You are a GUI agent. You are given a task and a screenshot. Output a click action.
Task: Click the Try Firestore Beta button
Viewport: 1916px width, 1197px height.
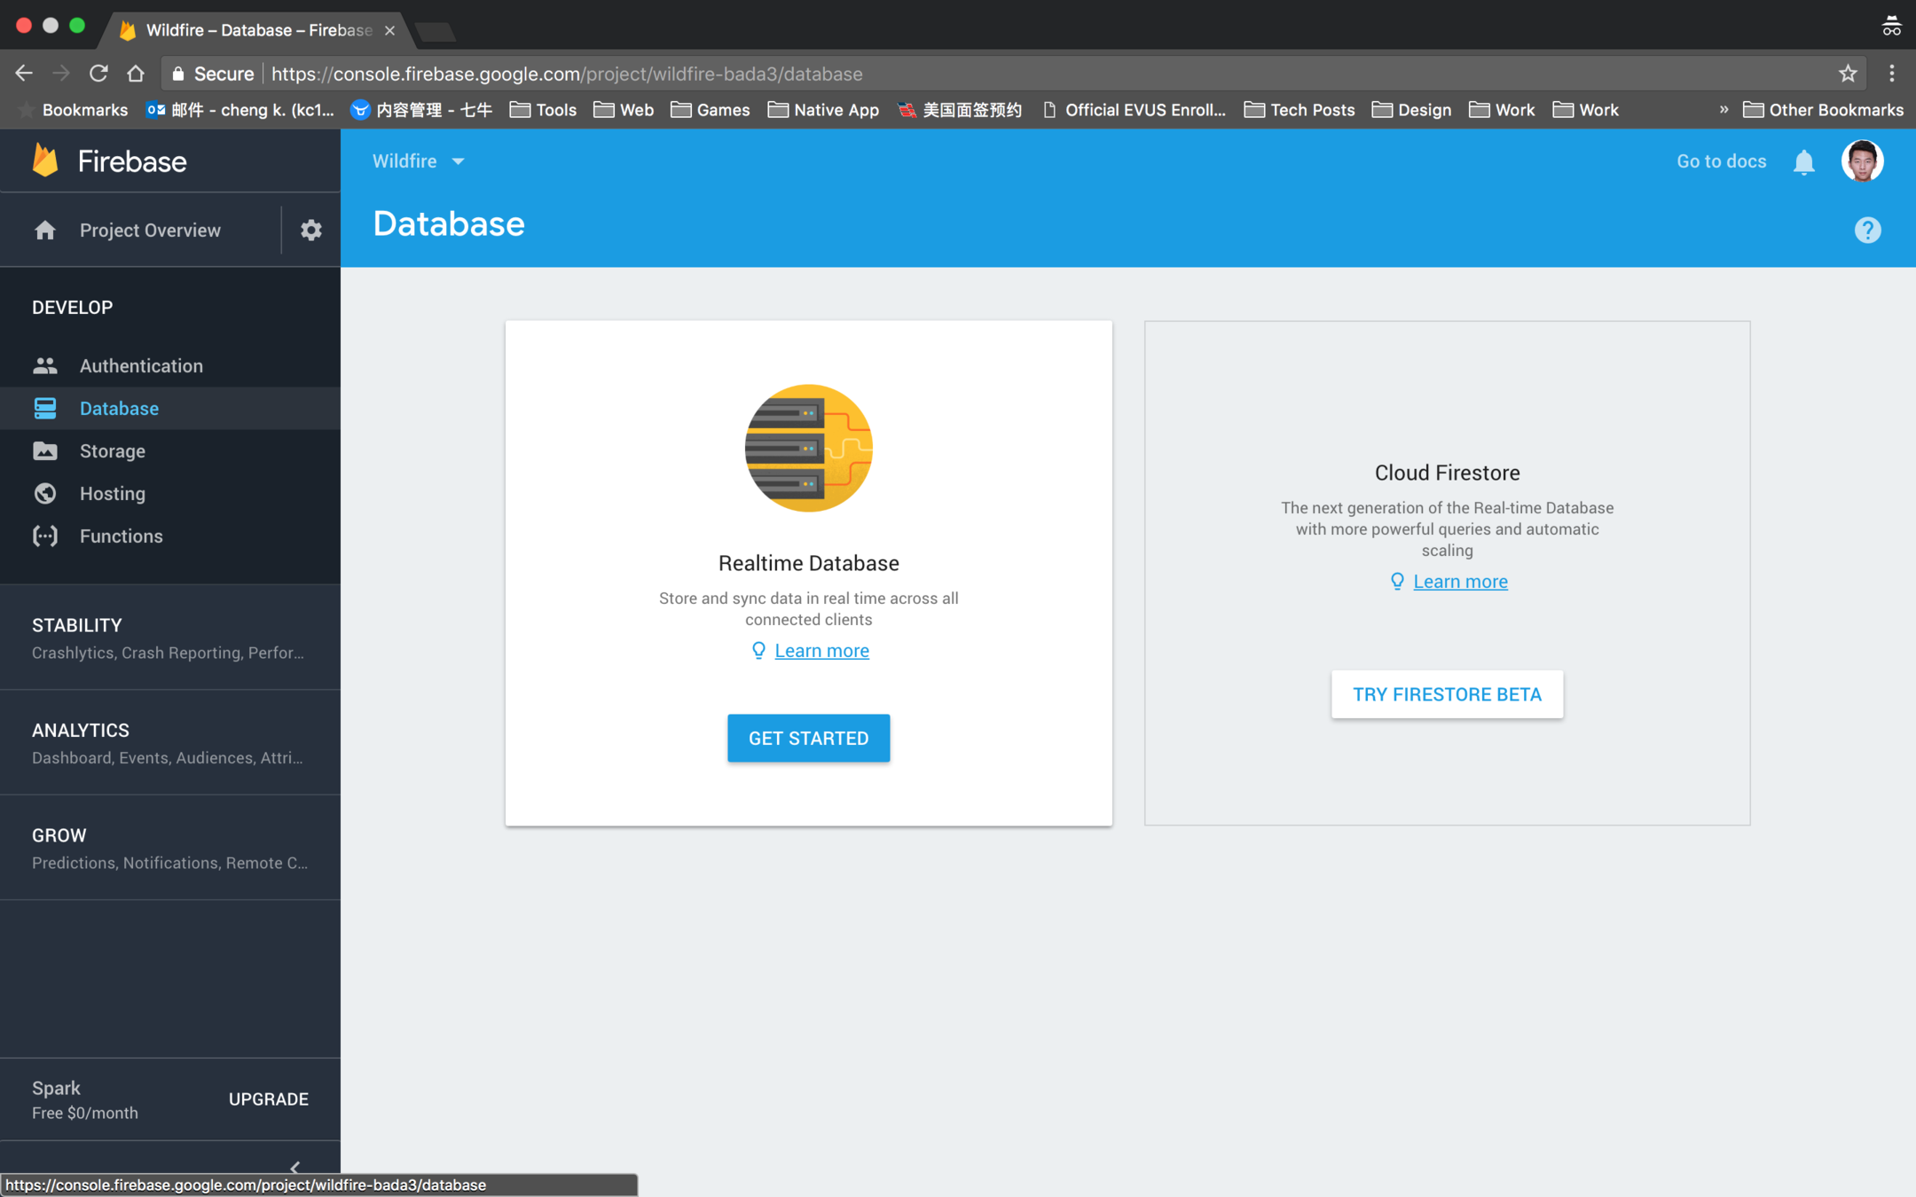point(1447,694)
